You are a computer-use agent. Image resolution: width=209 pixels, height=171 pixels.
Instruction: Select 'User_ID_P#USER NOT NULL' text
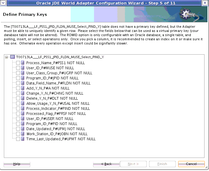click(50, 119)
